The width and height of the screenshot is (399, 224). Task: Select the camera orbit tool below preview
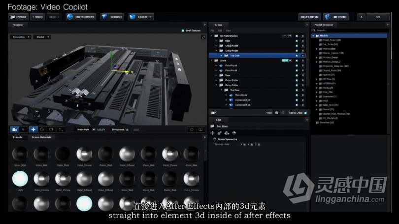pyautogui.click(x=14, y=129)
